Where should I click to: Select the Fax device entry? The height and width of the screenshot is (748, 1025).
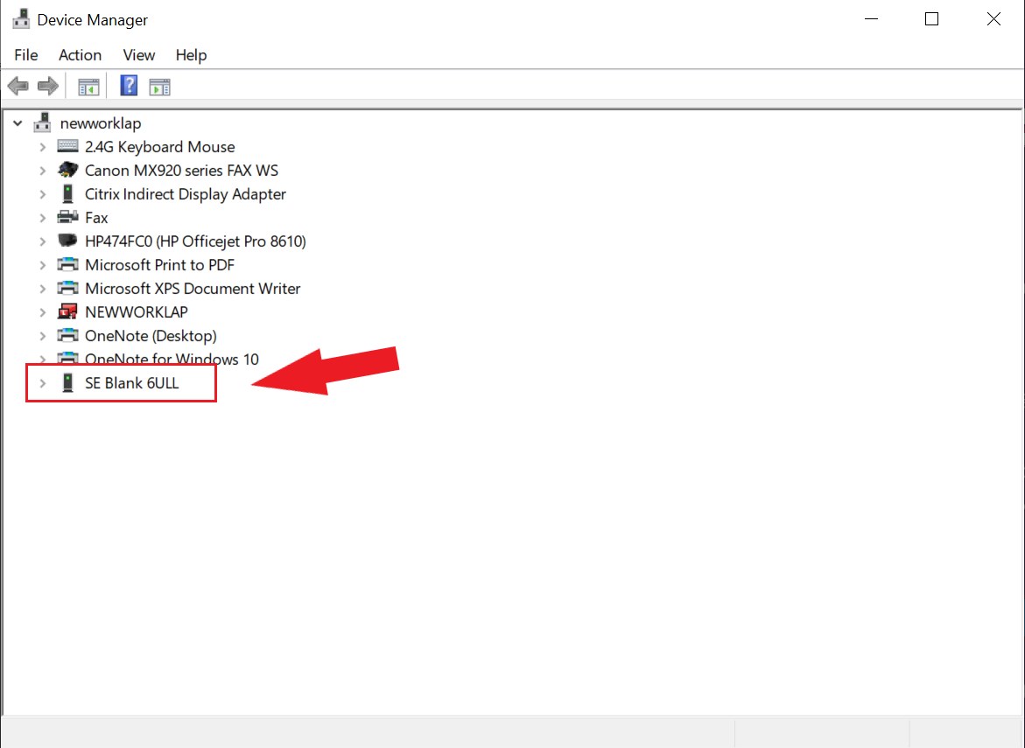coord(96,218)
